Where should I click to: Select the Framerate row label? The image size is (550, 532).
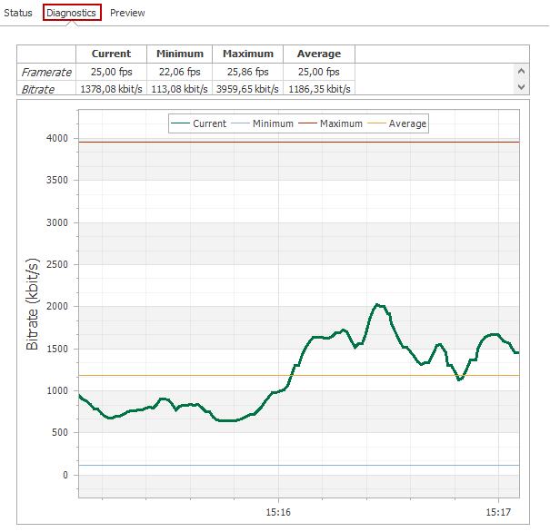(46, 72)
